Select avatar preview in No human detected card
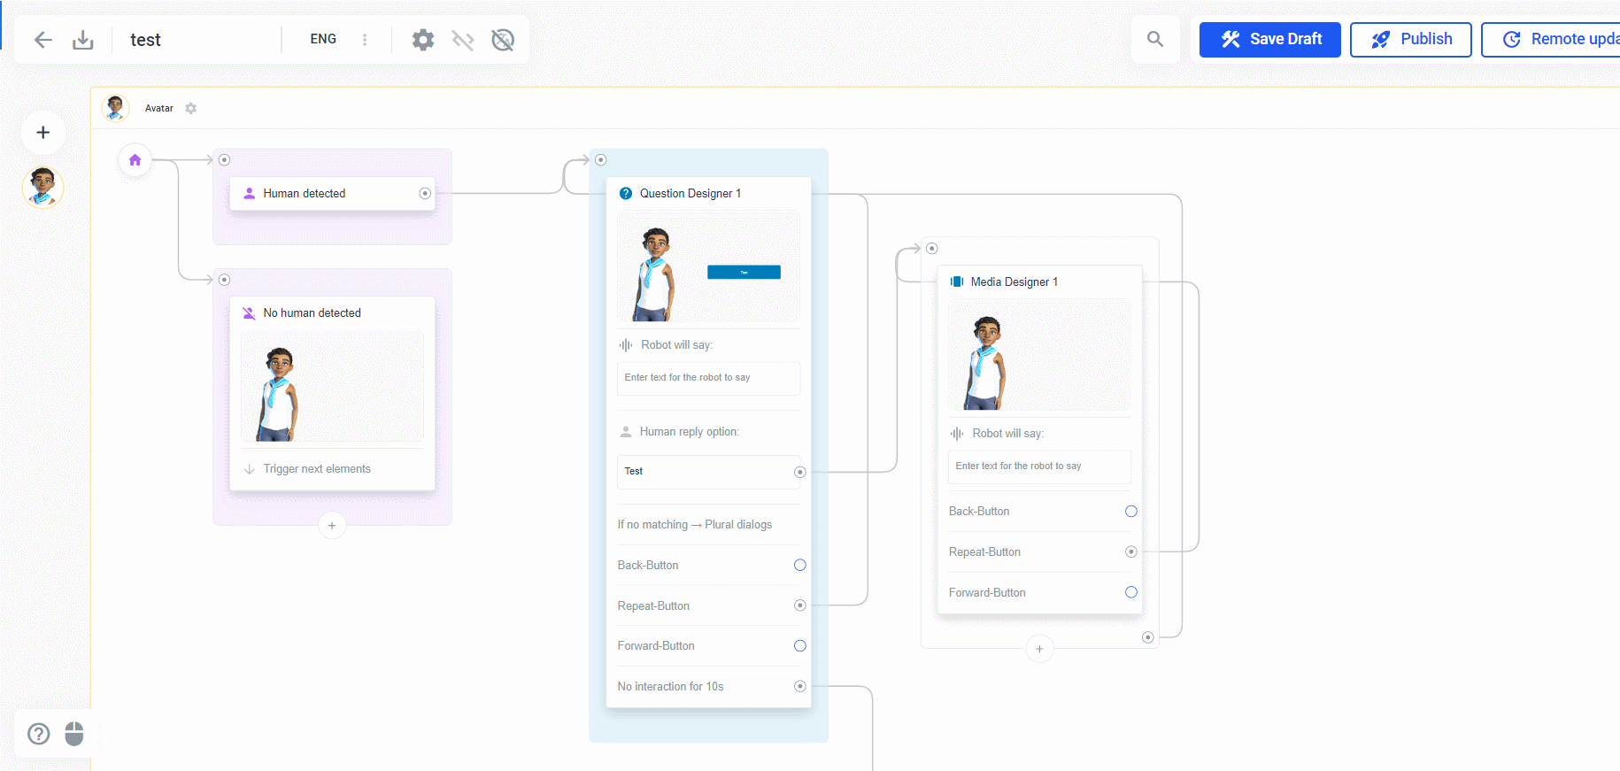This screenshot has height=771, width=1620. pyautogui.click(x=332, y=386)
